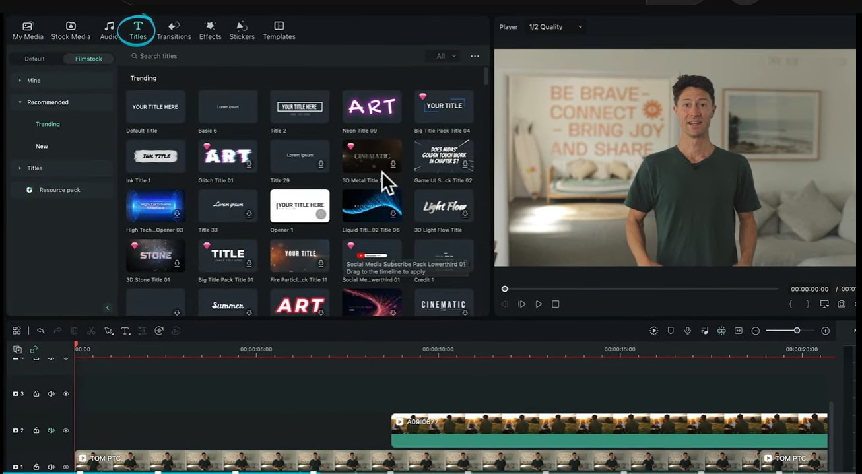Add a timeline marker

[x=671, y=331]
